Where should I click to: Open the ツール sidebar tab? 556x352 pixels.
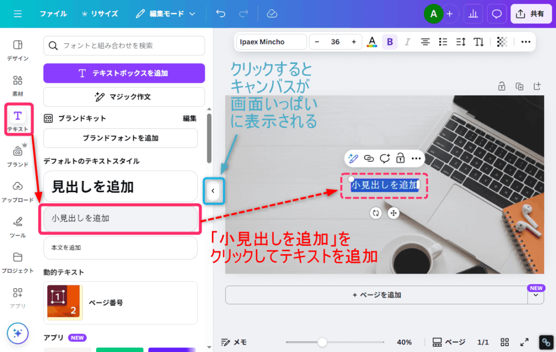click(17, 227)
